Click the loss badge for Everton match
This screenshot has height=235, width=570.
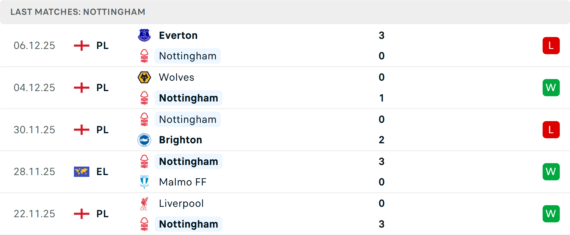[551, 45]
